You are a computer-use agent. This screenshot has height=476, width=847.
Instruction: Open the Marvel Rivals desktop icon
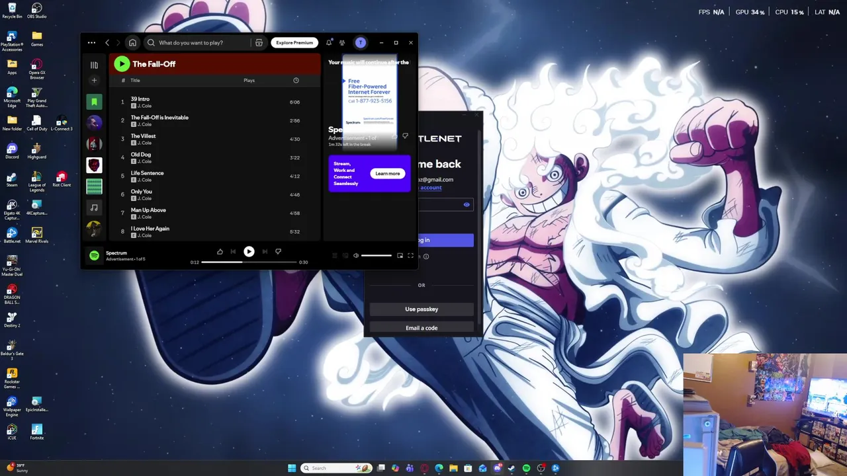(x=36, y=235)
